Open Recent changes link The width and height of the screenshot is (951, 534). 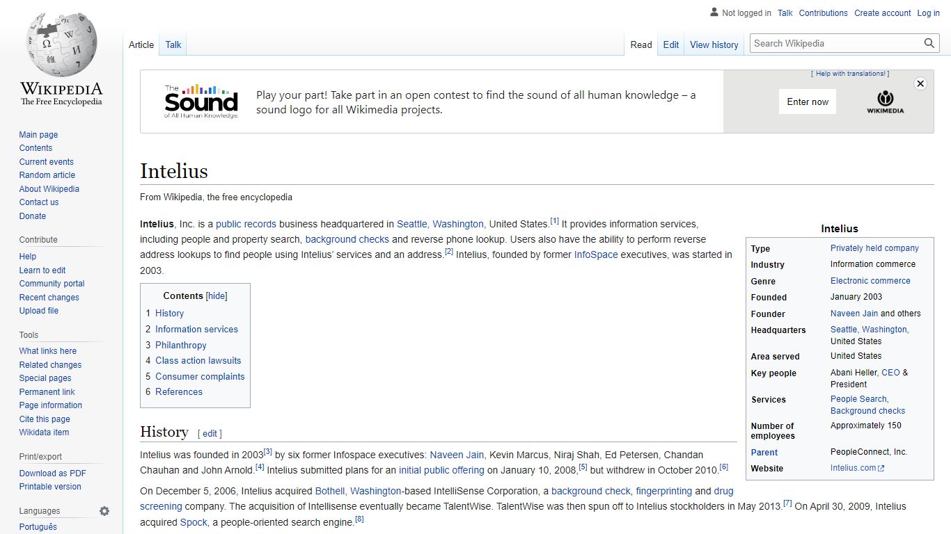49,298
